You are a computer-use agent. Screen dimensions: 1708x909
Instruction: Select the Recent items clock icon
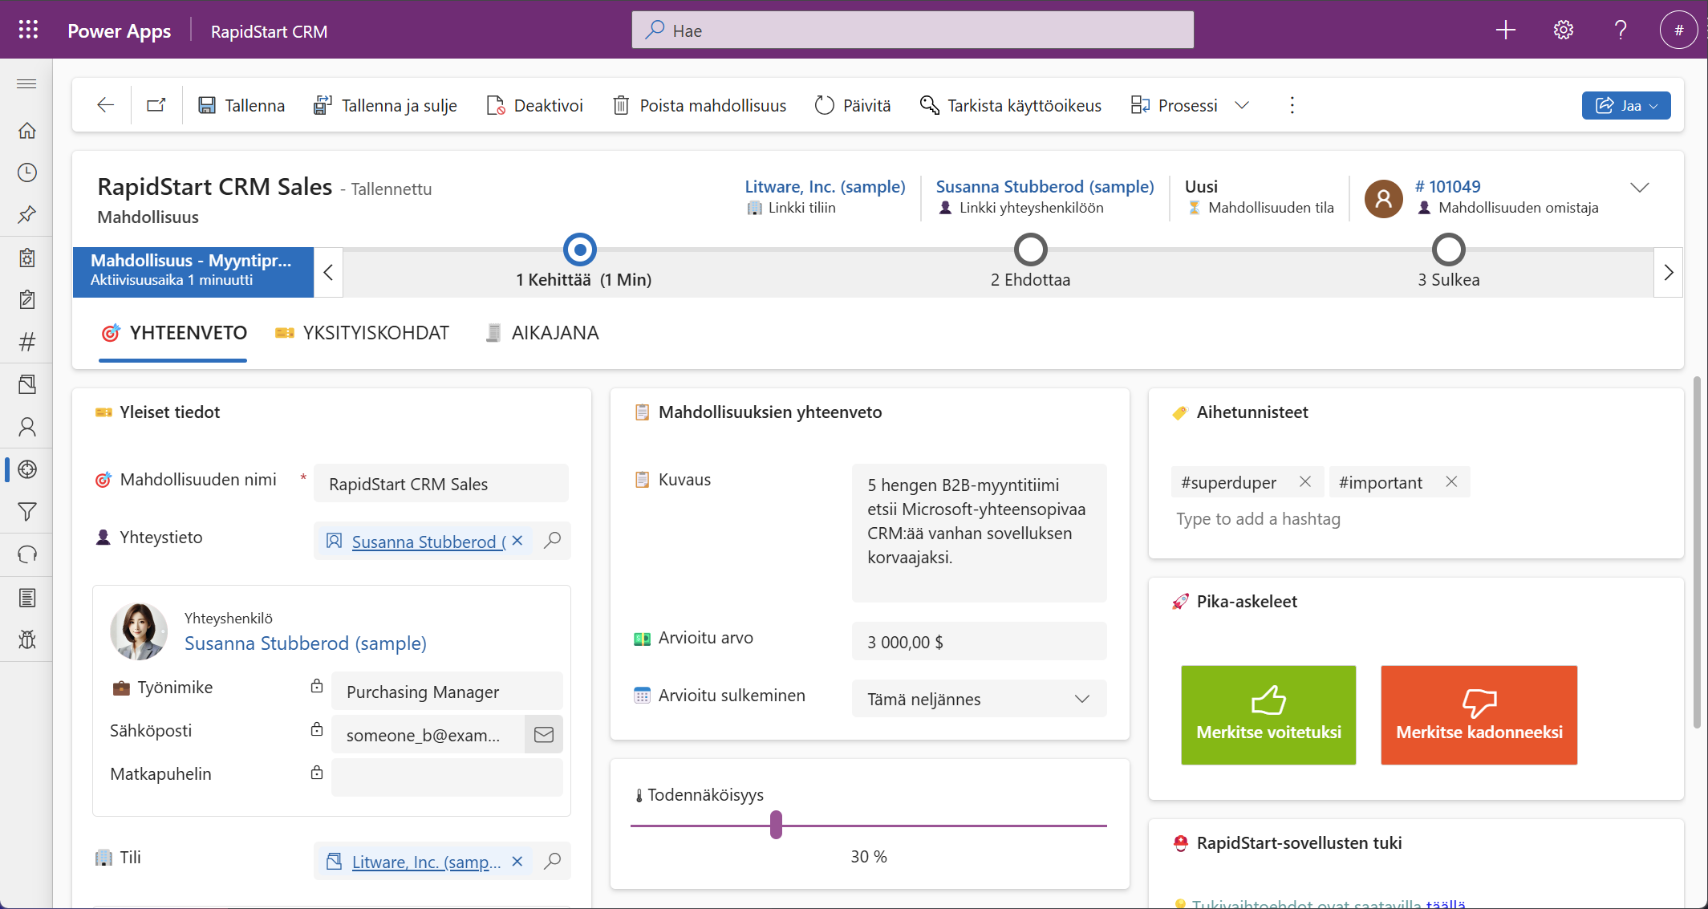pyautogui.click(x=26, y=172)
